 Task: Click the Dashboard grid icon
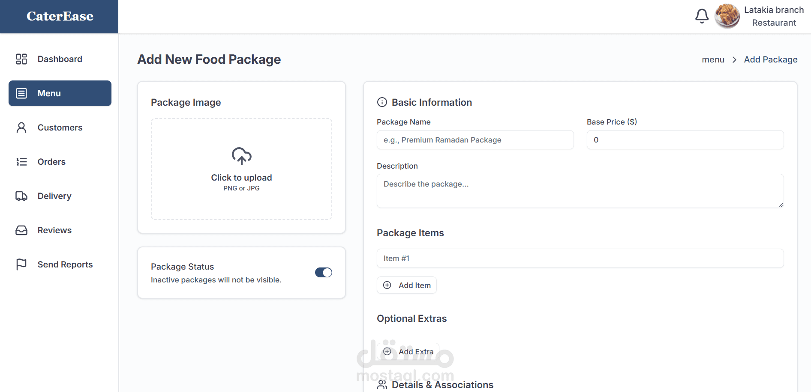[21, 59]
